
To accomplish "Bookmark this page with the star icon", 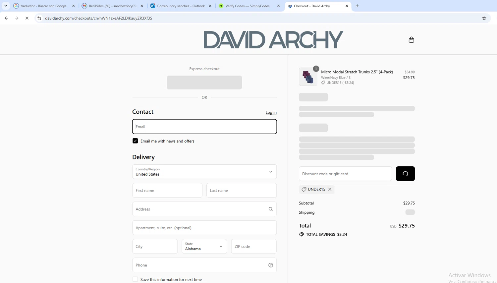I will (484, 18).
